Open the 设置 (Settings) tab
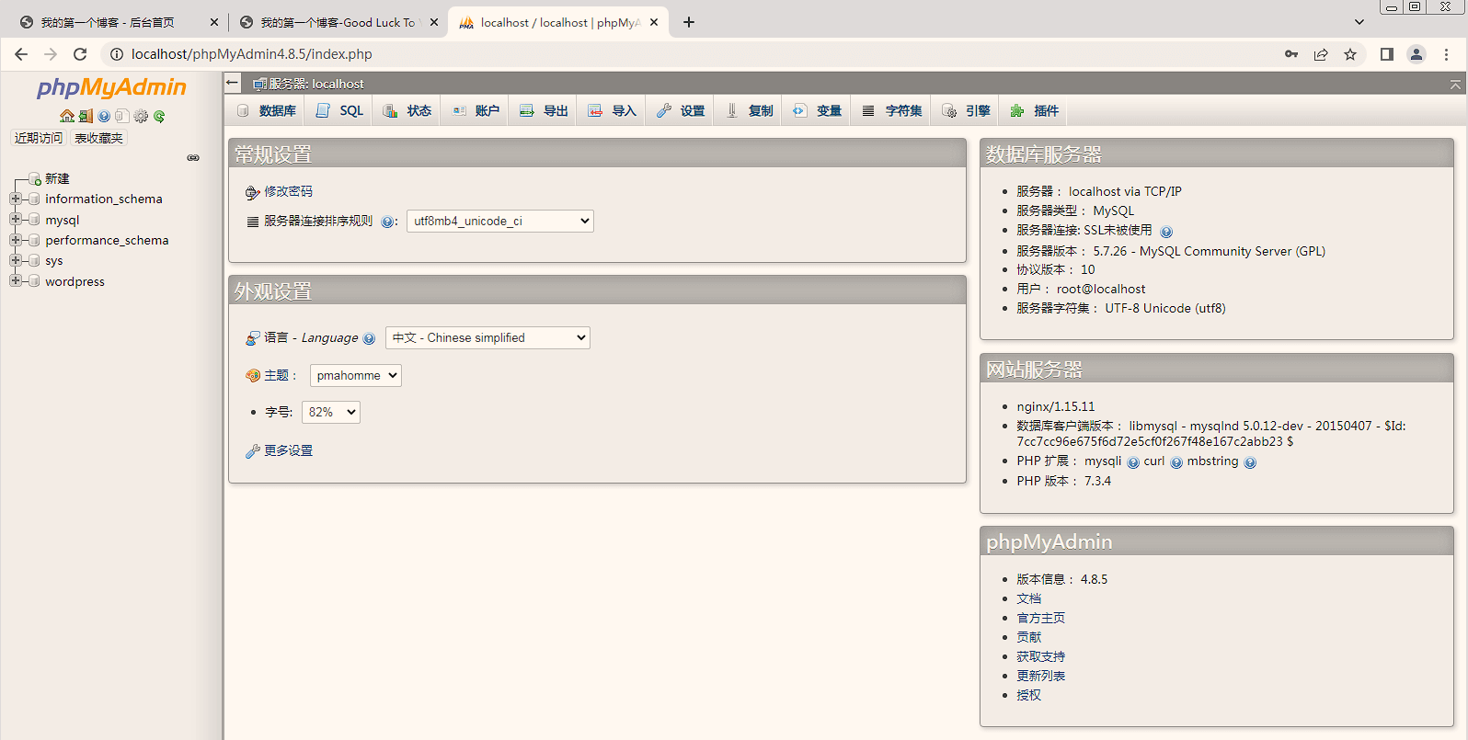Image resolution: width=1468 pixels, height=740 pixels. [x=681, y=110]
